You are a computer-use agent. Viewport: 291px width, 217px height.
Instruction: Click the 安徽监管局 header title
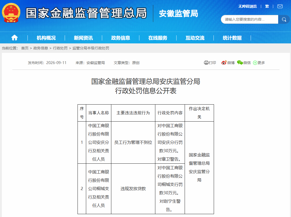coord(179,14)
